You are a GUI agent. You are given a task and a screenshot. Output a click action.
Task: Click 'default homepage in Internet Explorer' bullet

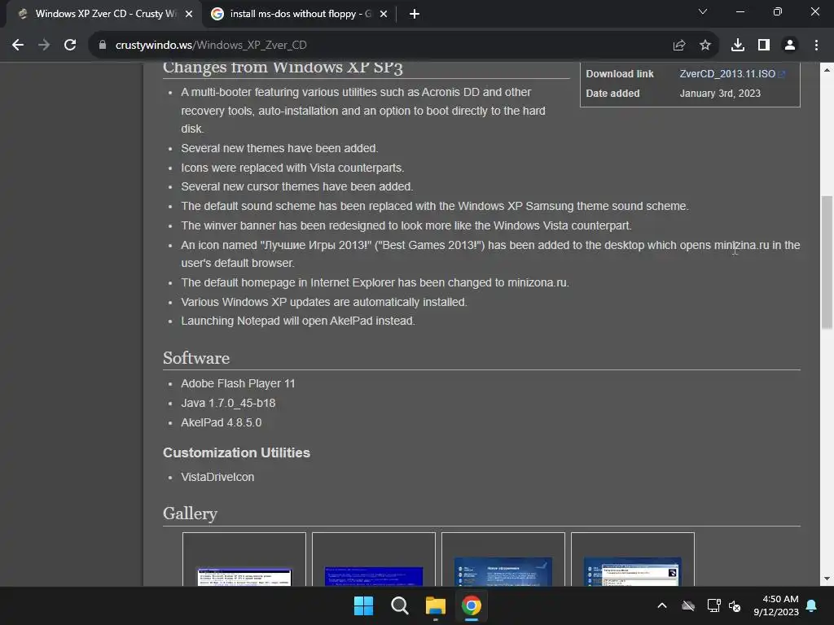(375, 282)
